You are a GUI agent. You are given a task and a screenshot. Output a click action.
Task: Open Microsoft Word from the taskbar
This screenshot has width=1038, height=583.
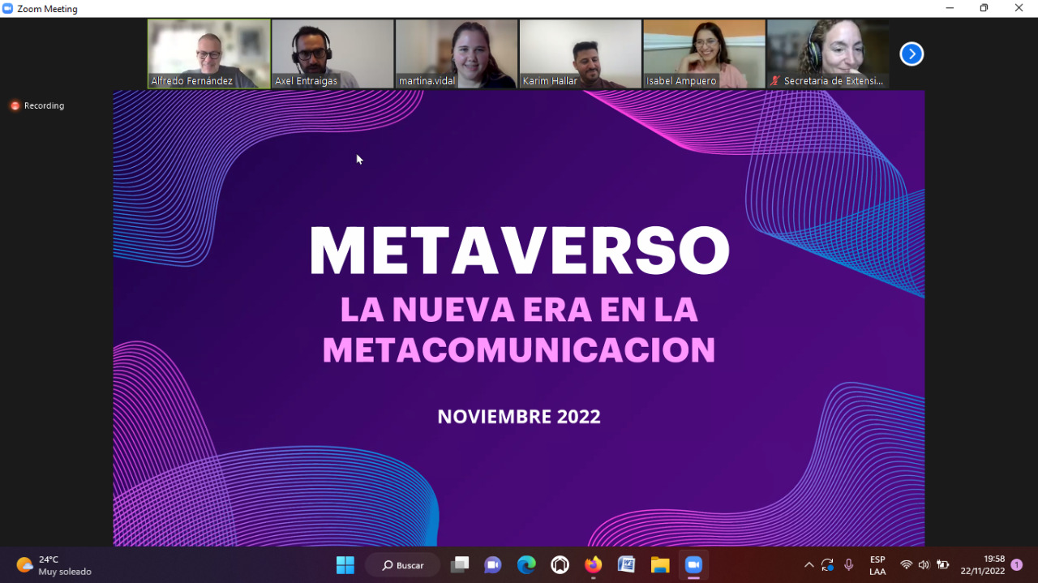click(626, 565)
